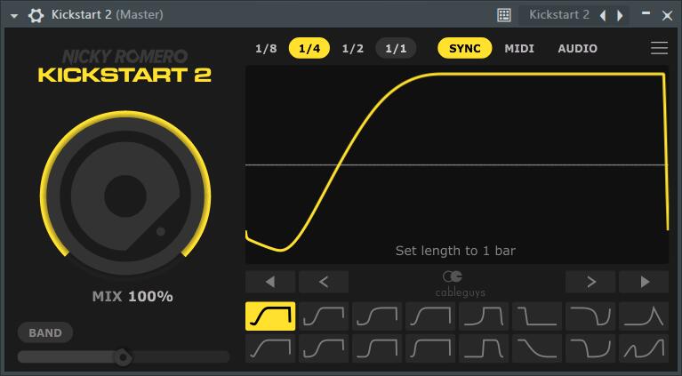The width and height of the screenshot is (682, 376).
Task: Click the Kickstart 2 preset name selector
Action: 559,15
